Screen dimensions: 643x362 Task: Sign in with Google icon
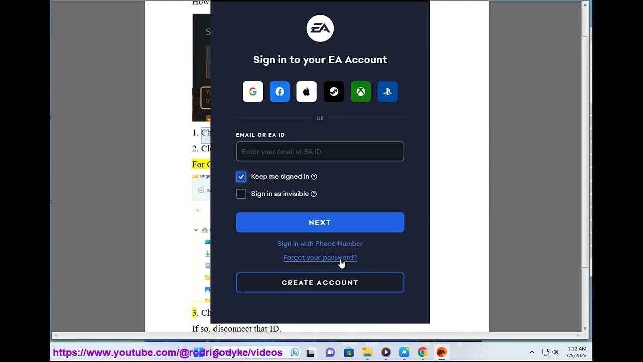pyautogui.click(x=253, y=92)
